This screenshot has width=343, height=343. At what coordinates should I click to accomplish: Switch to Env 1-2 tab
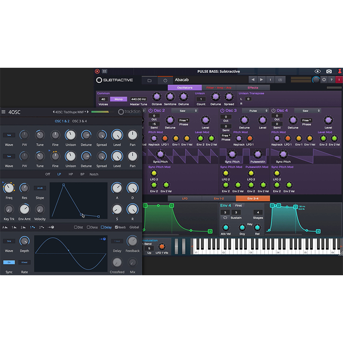pos(219,199)
